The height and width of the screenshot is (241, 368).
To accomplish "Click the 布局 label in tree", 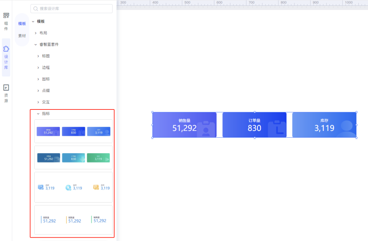I will point(43,33).
